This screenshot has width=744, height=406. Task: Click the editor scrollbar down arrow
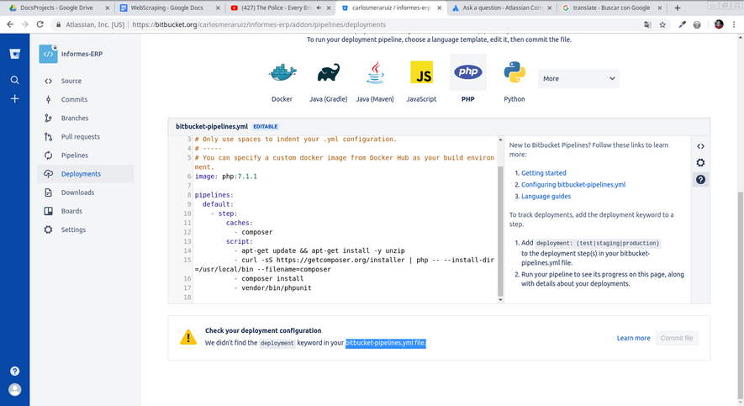[500, 300]
